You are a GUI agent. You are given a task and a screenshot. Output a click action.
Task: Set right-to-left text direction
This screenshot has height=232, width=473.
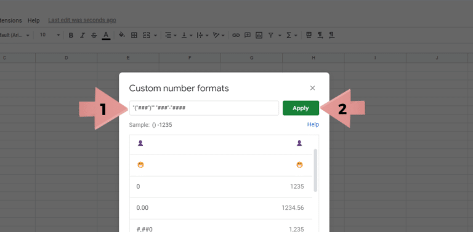331,35
